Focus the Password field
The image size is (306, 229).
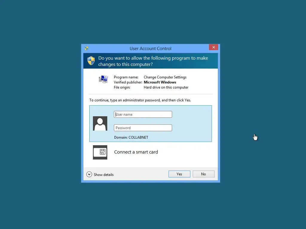[x=143, y=128]
